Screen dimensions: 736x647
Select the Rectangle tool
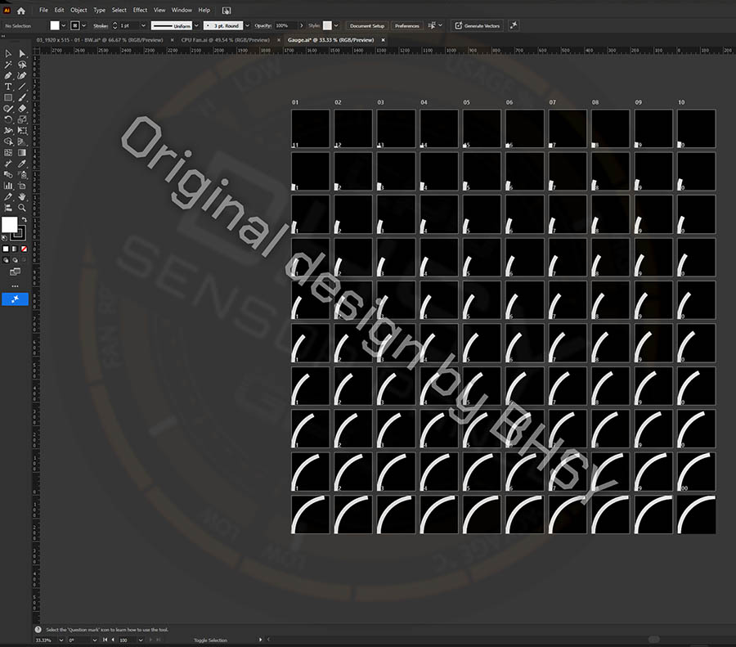coord(8,97)
